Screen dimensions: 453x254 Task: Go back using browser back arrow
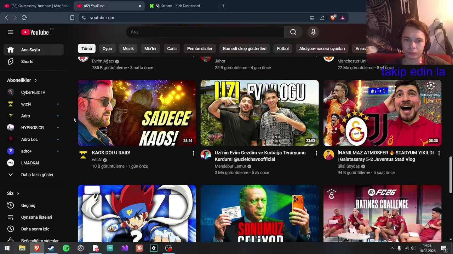pos(6,18)
